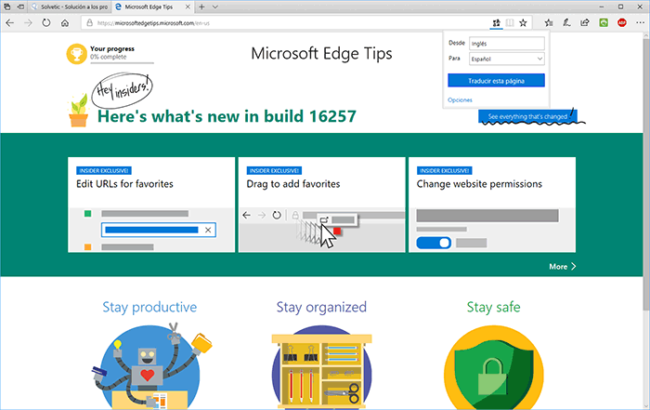Click the INSIDER EXCLUSIVE label on Drag to add card

[x=274, y=170]
